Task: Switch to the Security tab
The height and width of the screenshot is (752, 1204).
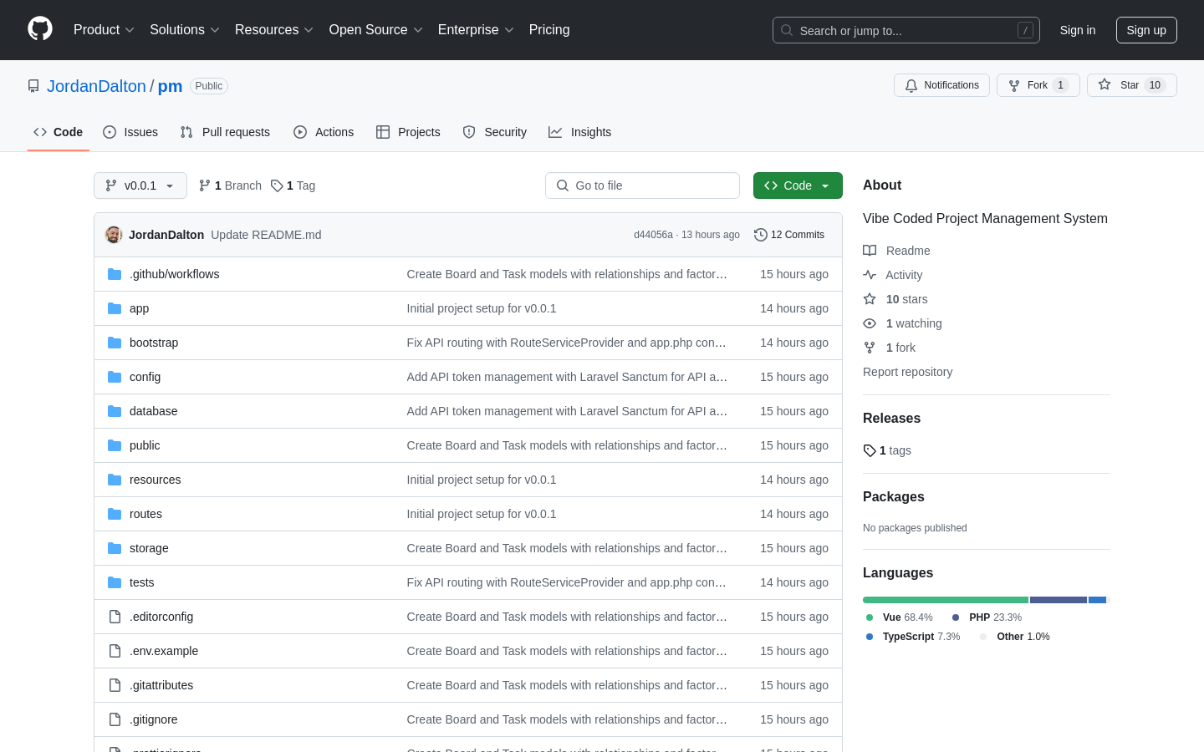Action: (495, 132)
